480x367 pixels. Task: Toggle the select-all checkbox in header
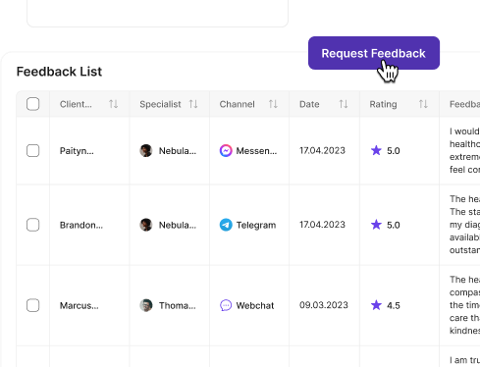33,104
